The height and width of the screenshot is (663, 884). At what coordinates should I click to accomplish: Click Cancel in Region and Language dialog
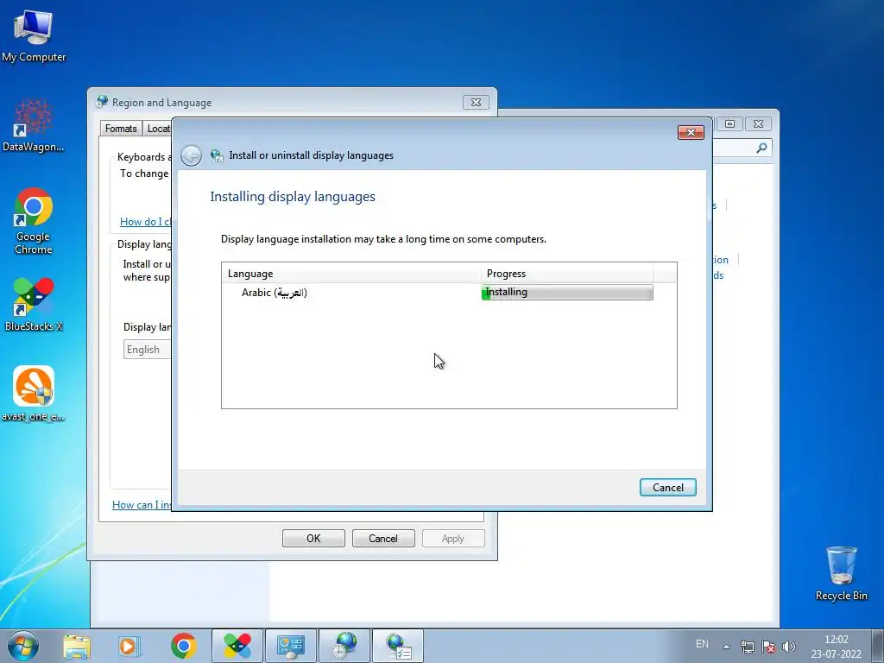pos(383,539)
